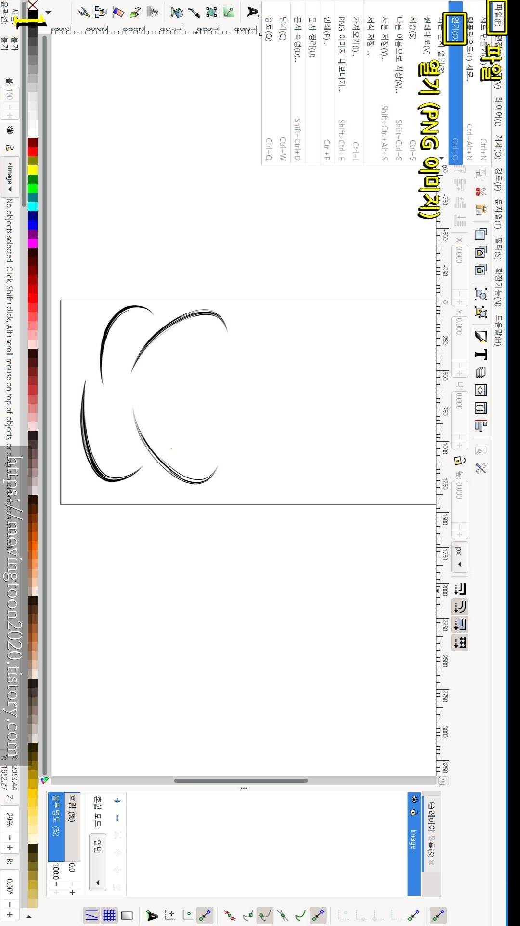Add a new layer with plus icon
520x926 pixels.
pyautogui.click(x=117, y=801)
